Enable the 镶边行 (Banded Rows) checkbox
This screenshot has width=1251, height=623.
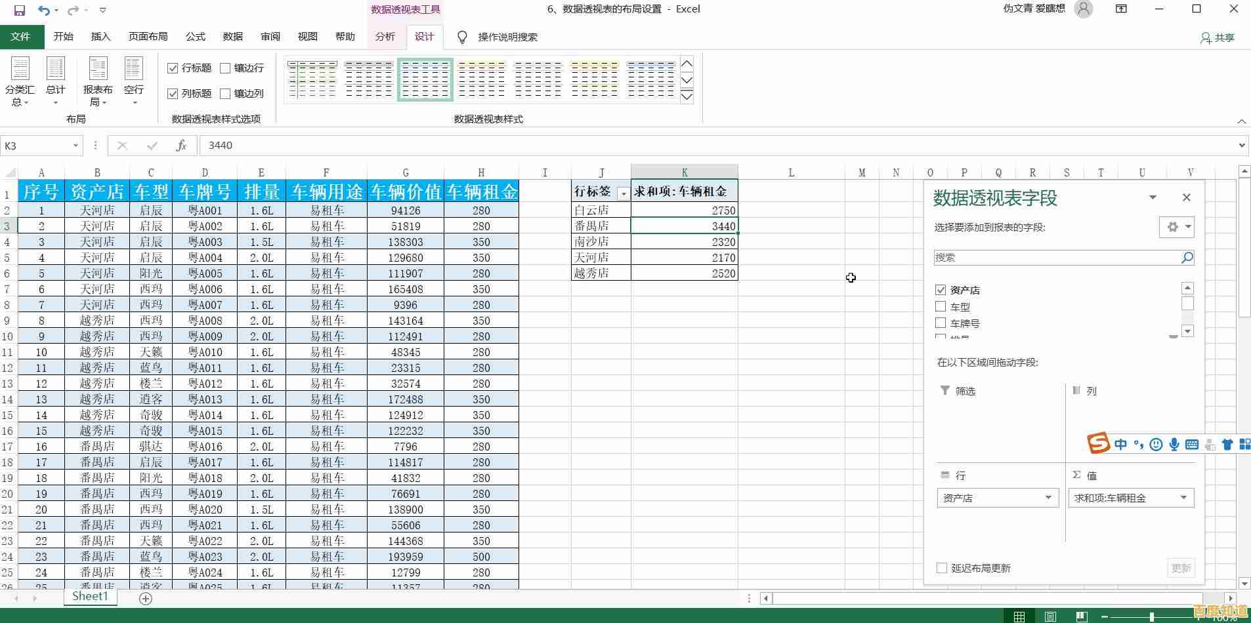[226, 68]
